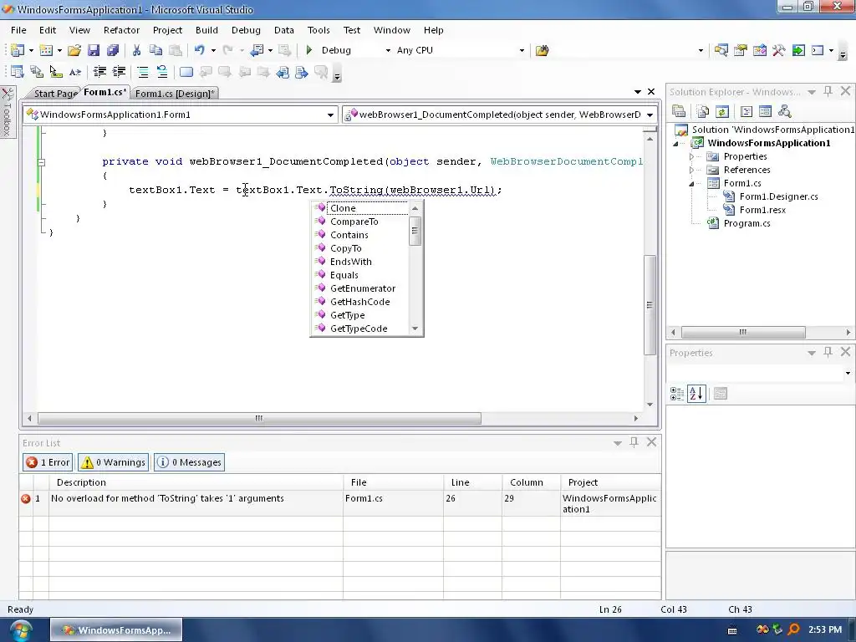Screen dimensions: 856x642
Task: Click Solution Explorer View Class Diagram icon
Action: tap(784, 112)
